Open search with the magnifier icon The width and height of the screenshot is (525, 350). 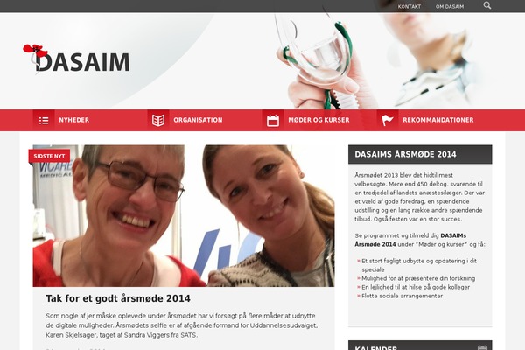[487, 5]
